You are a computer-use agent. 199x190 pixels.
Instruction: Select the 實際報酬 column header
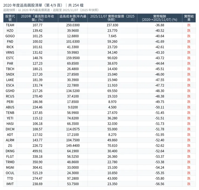(x=159, y=18)
